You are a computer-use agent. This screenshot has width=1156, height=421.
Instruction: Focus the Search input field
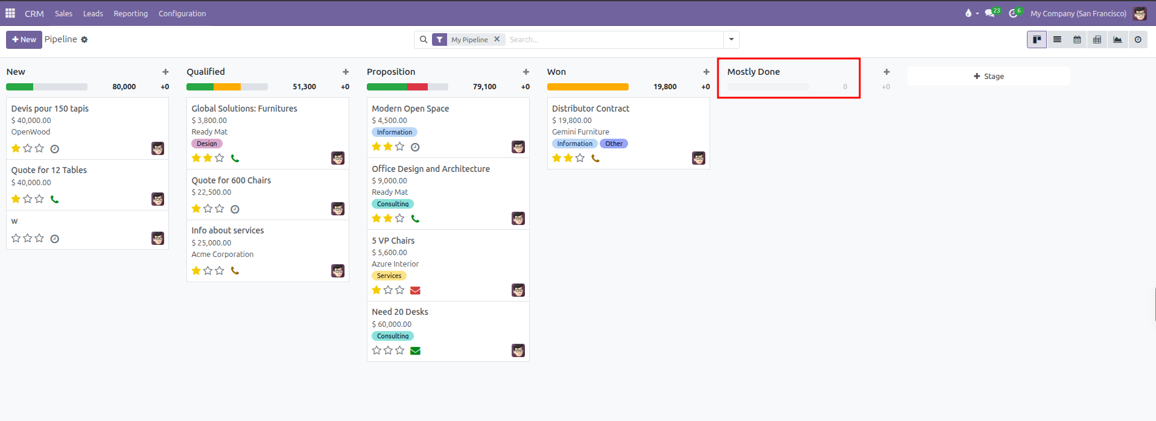[x=614, y=40]
